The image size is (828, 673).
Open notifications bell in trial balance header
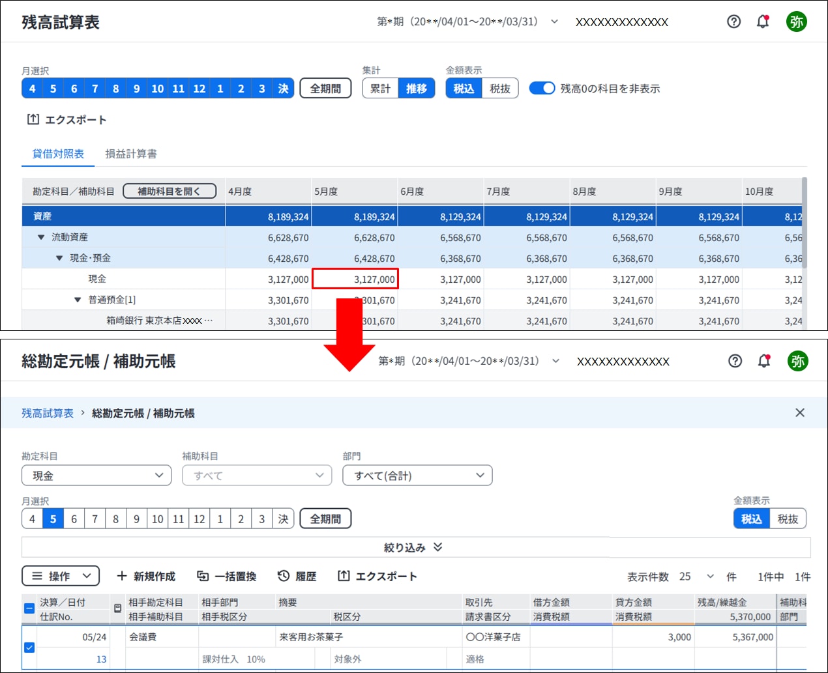pyautogui.click(x=763, y=21)
